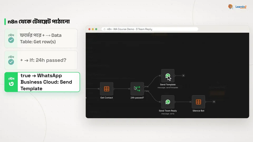This screenshot has width=253, height=142.
Task: Click the 'true' output label of If node
Action: [x=147, y=87]
